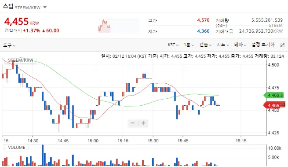
Task: Click the low price value 4,360
Action: [x=203, y=31]
